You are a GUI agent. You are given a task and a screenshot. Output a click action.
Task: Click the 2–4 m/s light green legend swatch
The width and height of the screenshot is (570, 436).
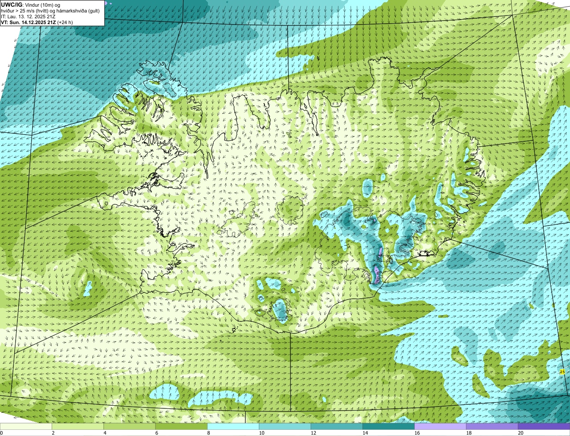[x=77, y=426]
